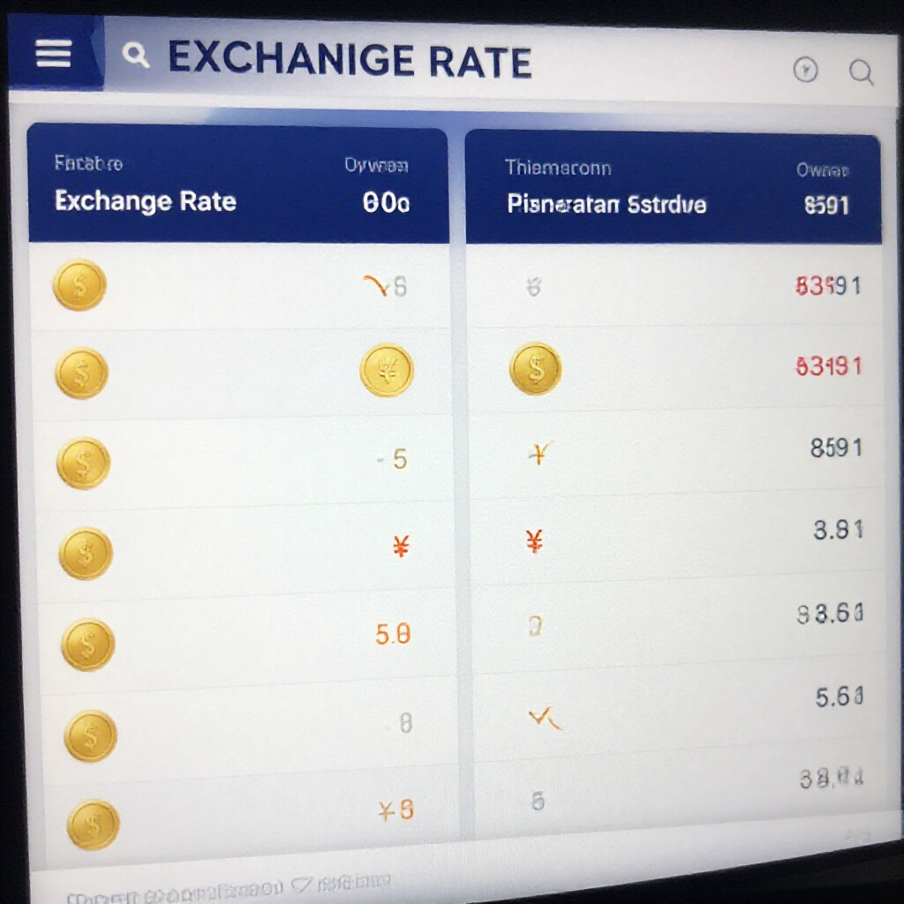904x904 pixels.
Task: Click the bold magnifier icon beside the title
Action: click(x=136, y=56)
